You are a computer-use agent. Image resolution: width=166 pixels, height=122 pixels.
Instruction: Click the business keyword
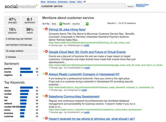[9, 113]
